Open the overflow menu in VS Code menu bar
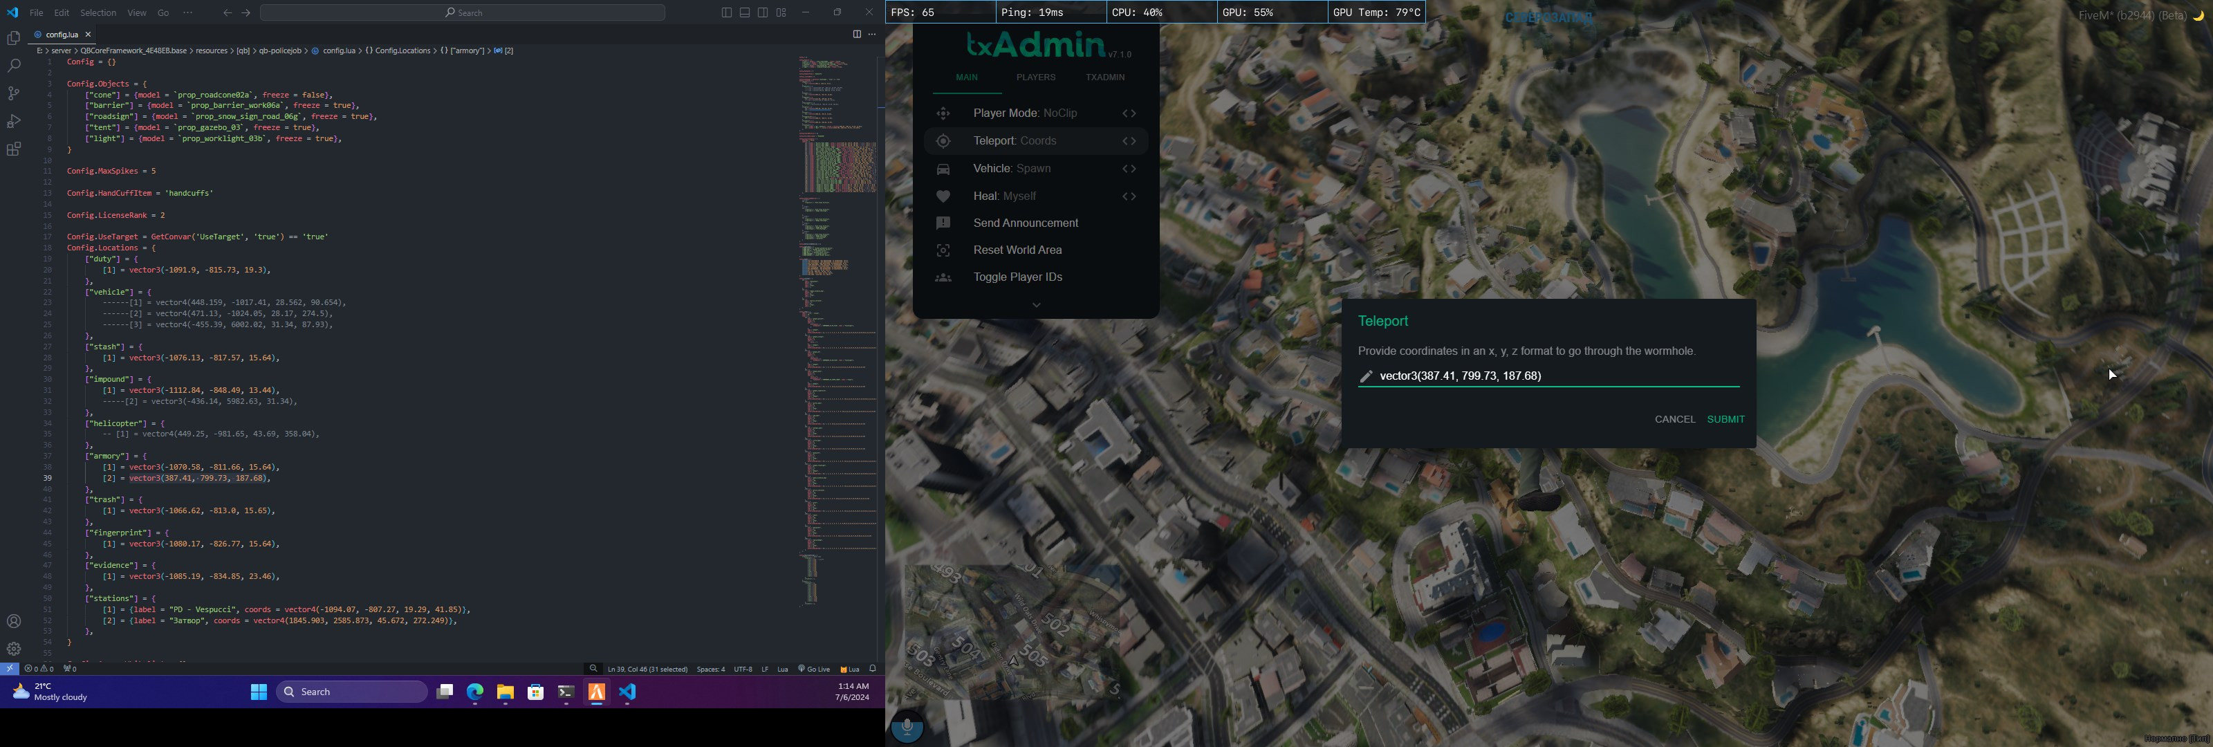2213x747 pixels. coord(187,13)
